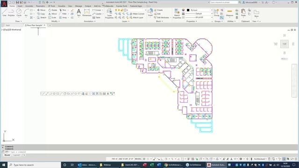Screen dimensions: 299x168
Task: Click the Rotate tool
Action: tap(53, 10)
